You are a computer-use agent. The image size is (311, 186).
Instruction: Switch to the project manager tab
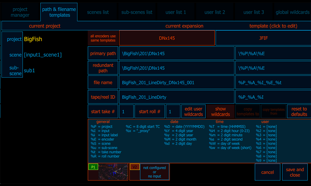tap(20, 12)
